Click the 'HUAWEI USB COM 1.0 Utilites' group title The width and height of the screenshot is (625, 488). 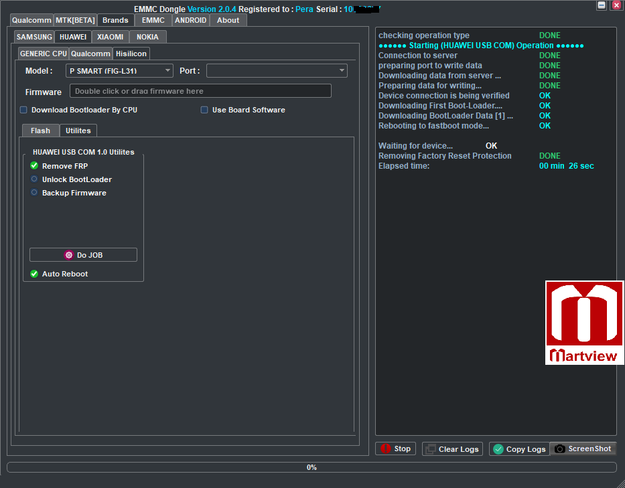click(83, 152)
